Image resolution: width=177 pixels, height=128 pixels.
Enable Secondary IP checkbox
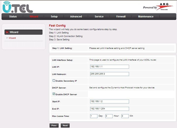click(54, 80)
